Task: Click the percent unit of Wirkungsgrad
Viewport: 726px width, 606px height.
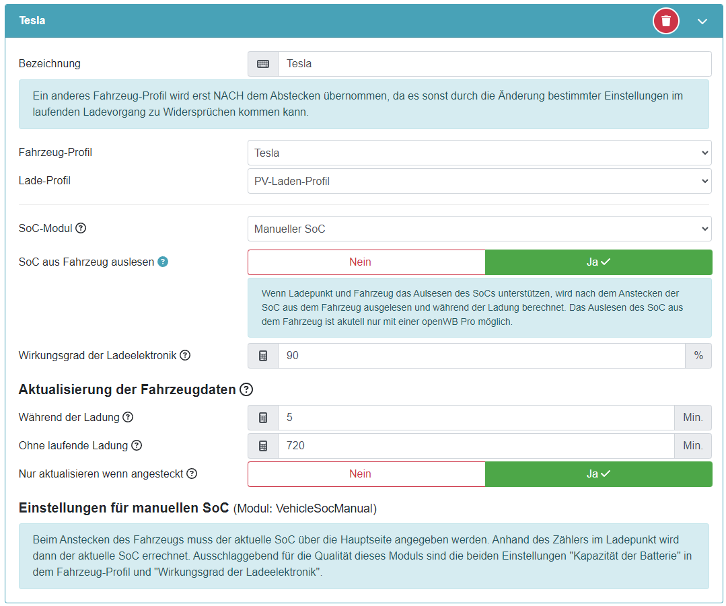Action: pos(698,356)
